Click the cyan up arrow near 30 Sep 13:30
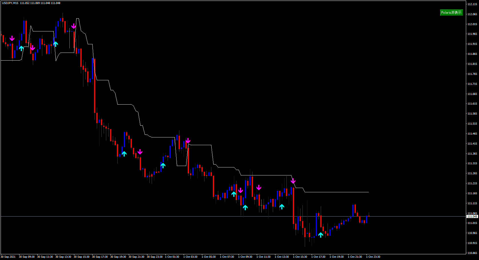This screenshot has height=260, width=479. [55, 44]
